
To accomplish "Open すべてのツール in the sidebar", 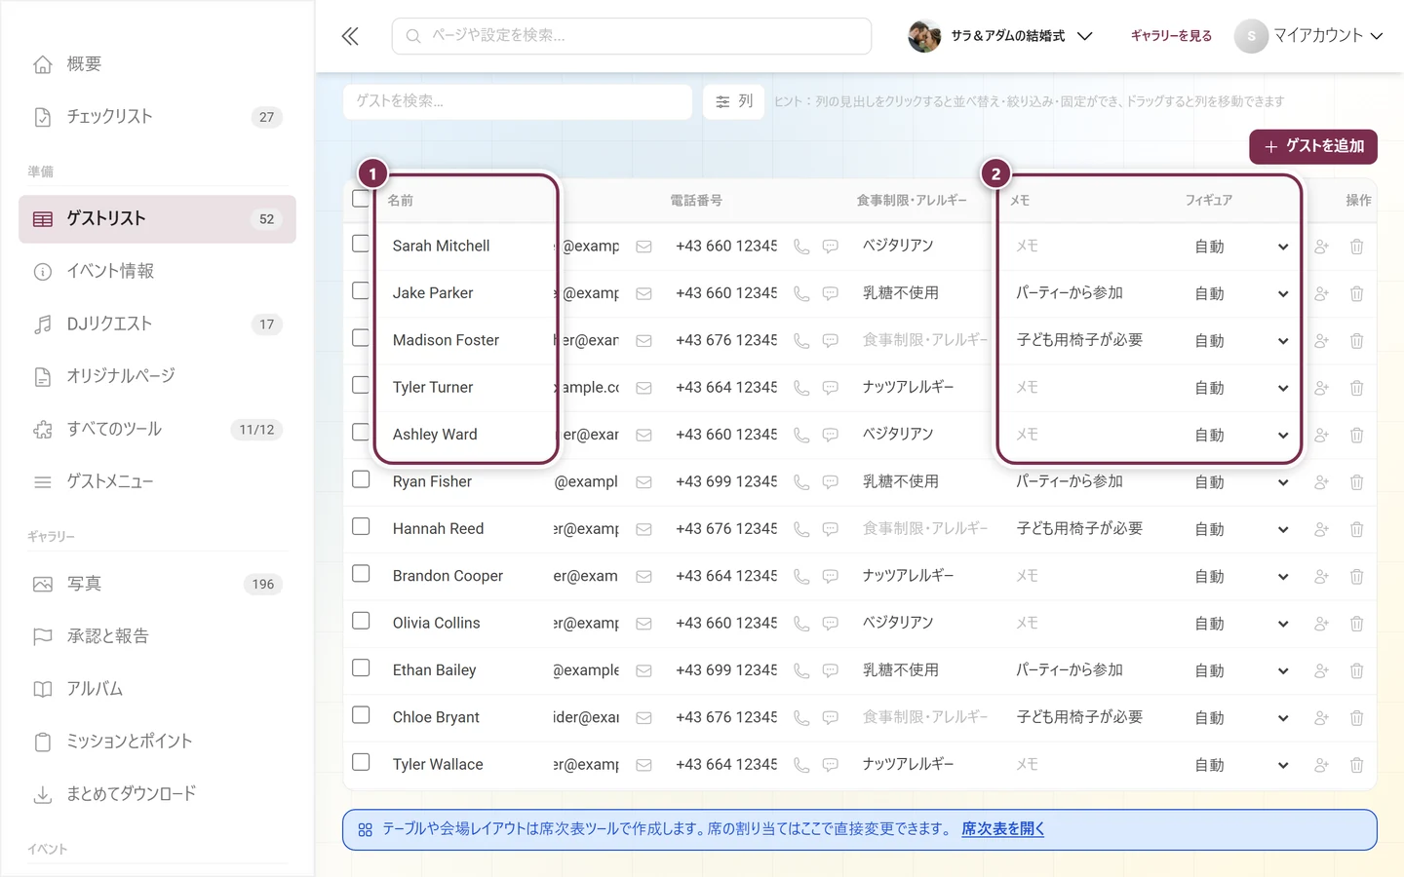I will coord(157,430).
